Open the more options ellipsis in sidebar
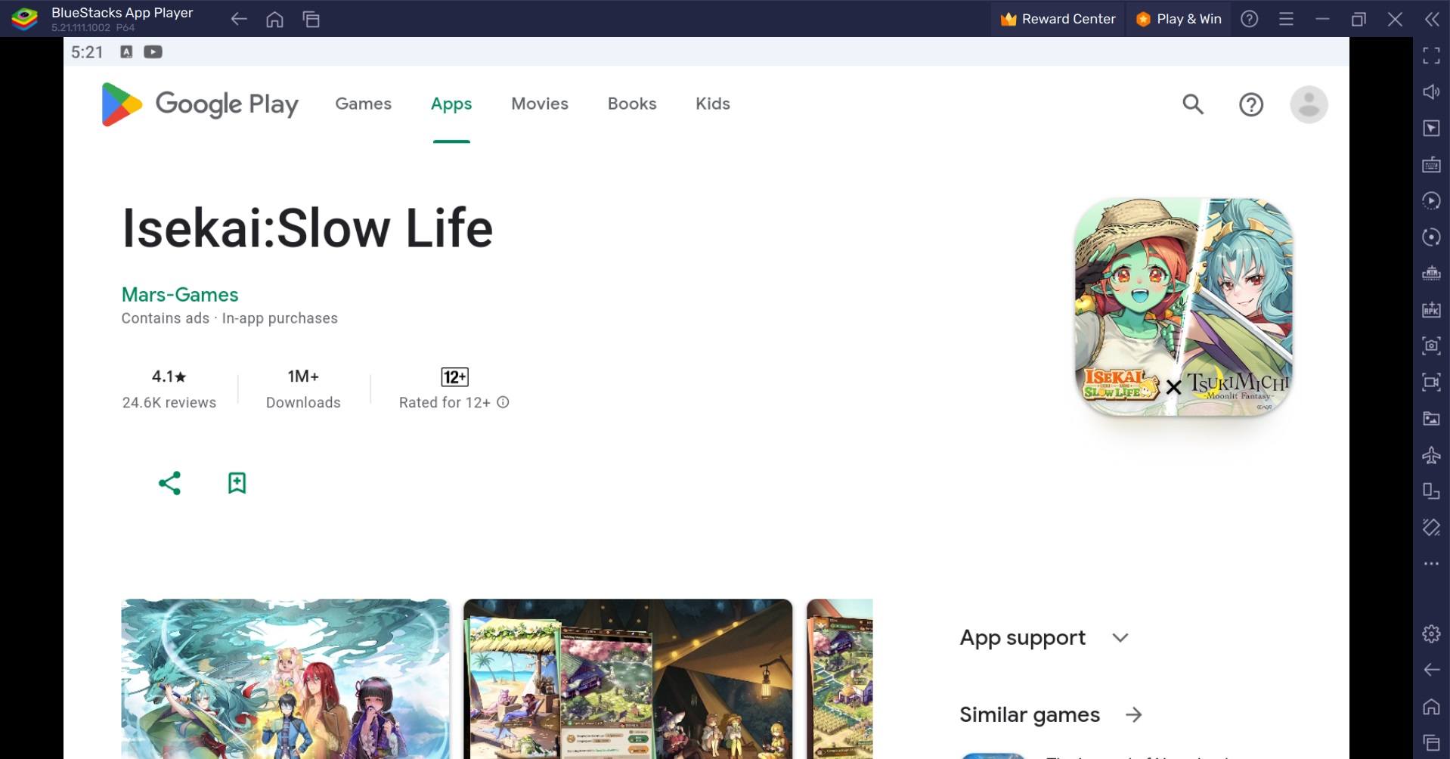This screenshot has width=1450, height=759. pos(1431,563)
